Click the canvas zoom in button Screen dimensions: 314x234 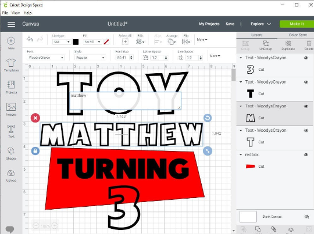point(55,226)
